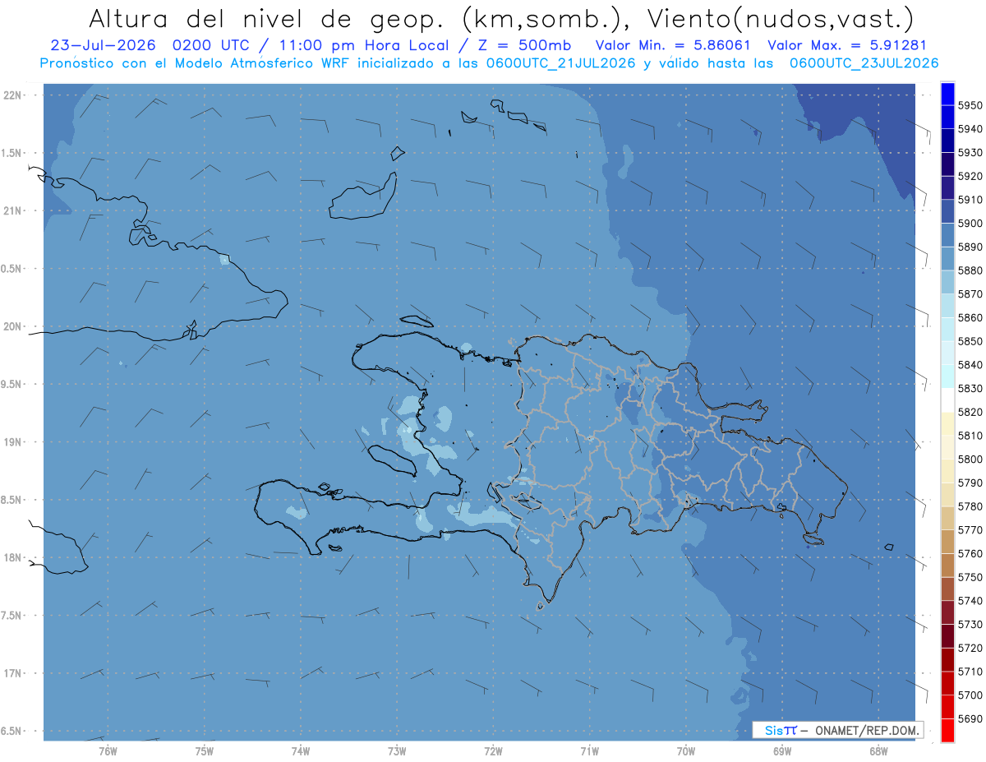Click the '74W' longitude label

300,750
